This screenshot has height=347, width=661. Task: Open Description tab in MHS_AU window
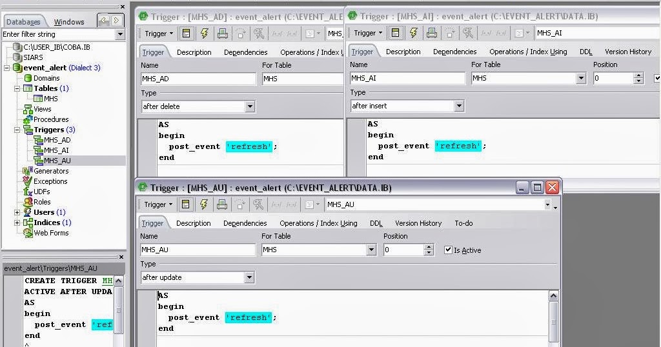(194, 223)
